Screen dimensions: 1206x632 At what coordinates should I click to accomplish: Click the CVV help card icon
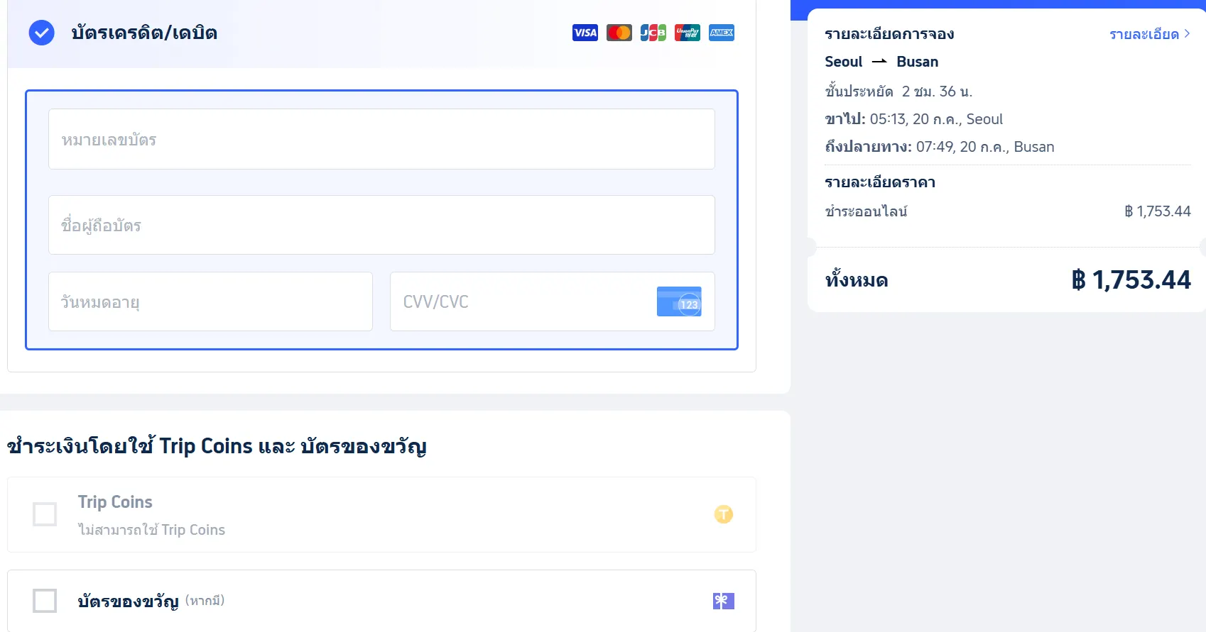678,301
